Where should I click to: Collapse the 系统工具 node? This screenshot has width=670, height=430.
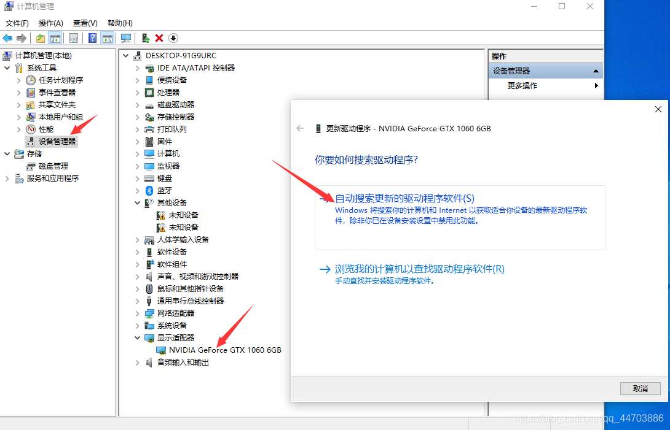point(7,68)
